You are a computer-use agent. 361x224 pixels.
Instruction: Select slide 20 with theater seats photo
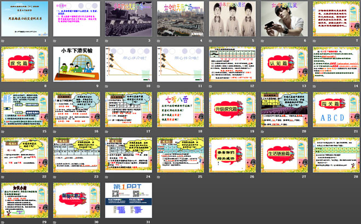284,109
